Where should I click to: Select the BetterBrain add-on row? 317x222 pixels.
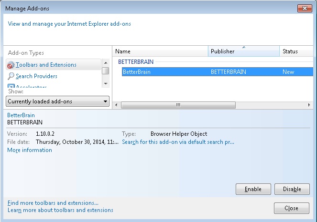[x=218, y=72]
